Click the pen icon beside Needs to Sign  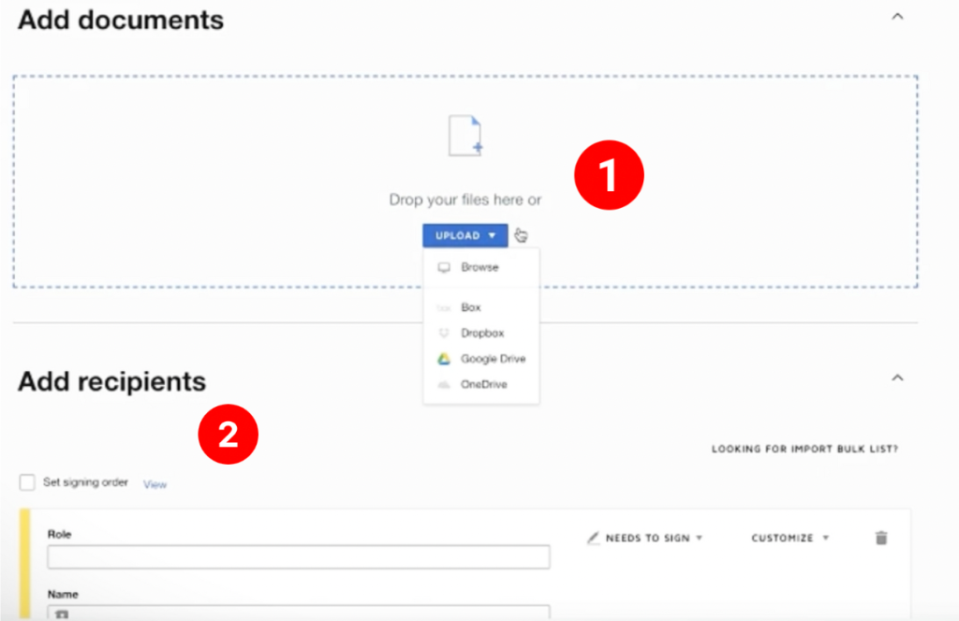[x=593, y=538]
